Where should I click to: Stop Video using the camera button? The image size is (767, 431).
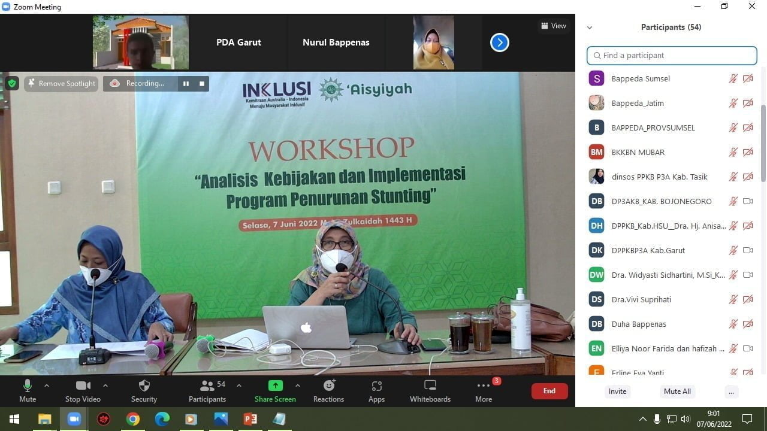click(x=83, y=386)
